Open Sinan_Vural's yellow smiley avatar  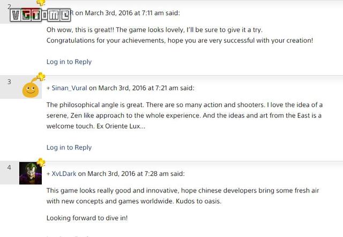(31, 88)
